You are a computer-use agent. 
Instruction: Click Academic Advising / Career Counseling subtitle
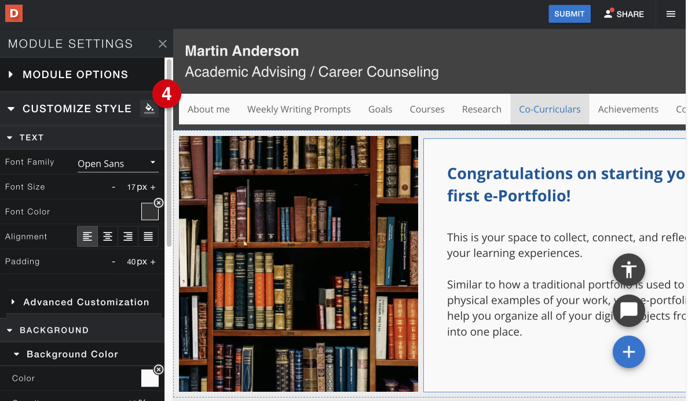tap(312, 72)
